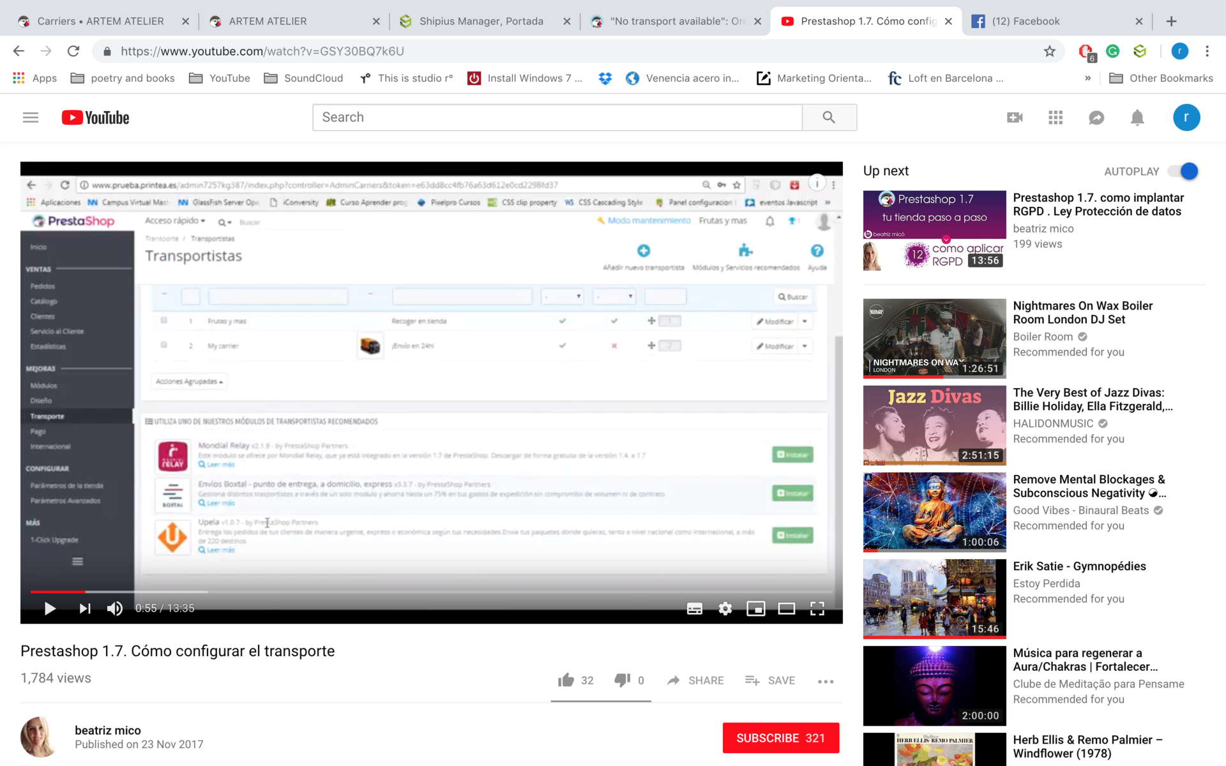This screenshot has height=766, width=1226.
Task: Expand the more actions three-dot menu
Action: tap(825, 681)
